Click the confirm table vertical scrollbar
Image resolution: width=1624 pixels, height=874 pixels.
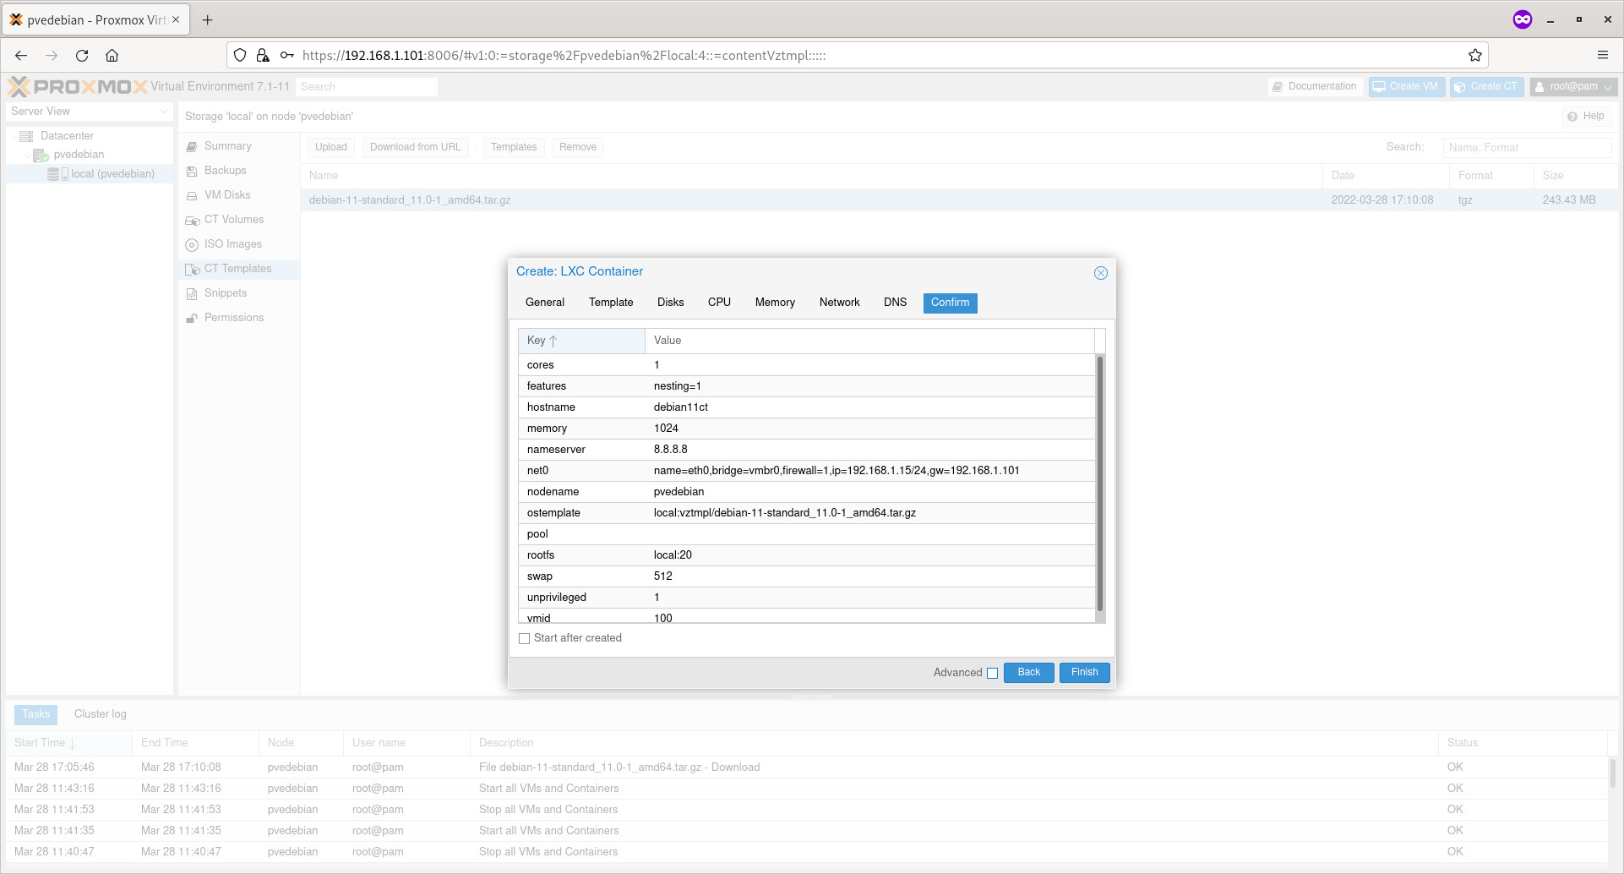[x=1099, y=484]
